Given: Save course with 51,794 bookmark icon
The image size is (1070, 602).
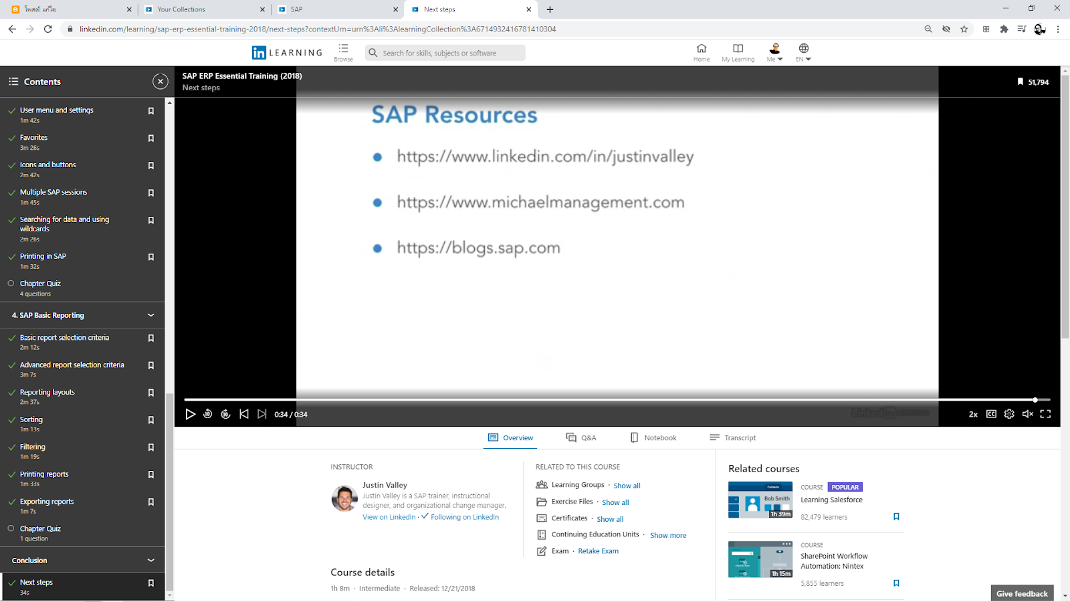Looking at the screenshot, I should point(1020,82).
